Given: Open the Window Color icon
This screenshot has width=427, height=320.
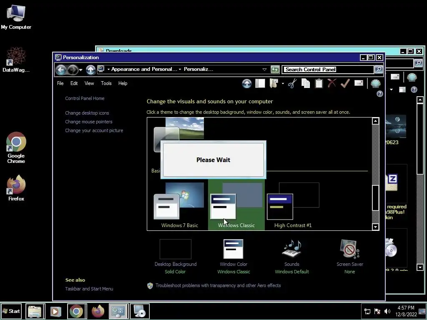Looking at the screenshot, I should (x=234, y=249).
